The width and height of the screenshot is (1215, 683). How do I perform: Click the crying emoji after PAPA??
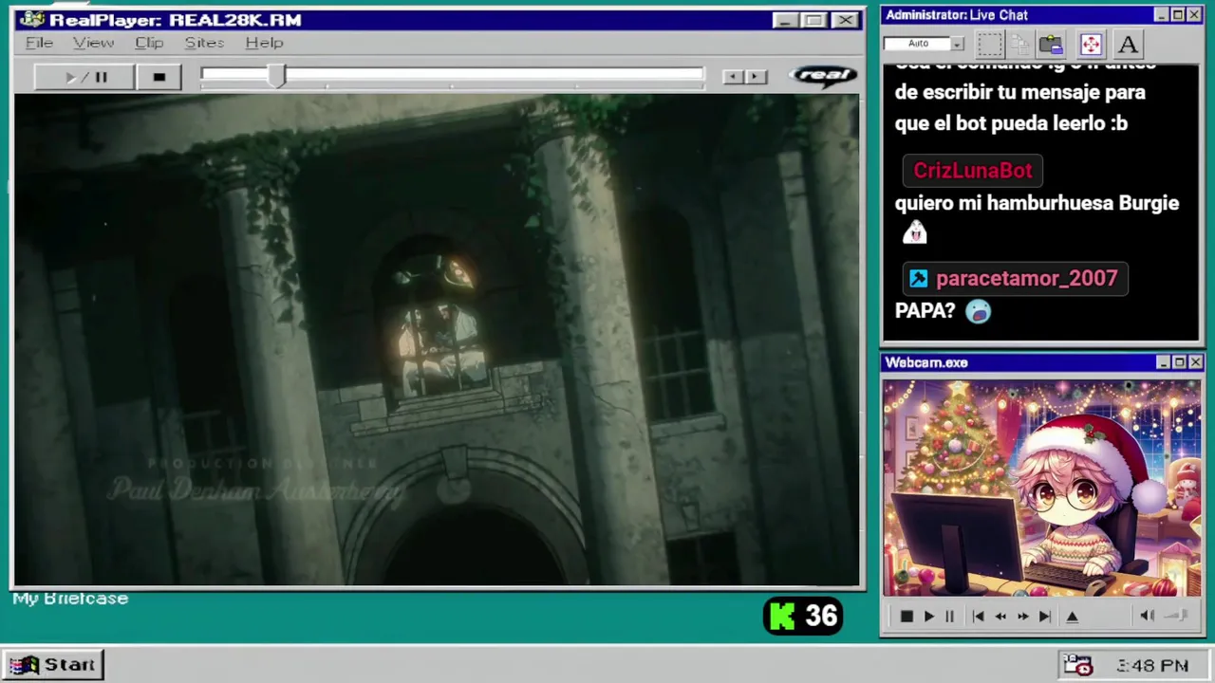978,310
